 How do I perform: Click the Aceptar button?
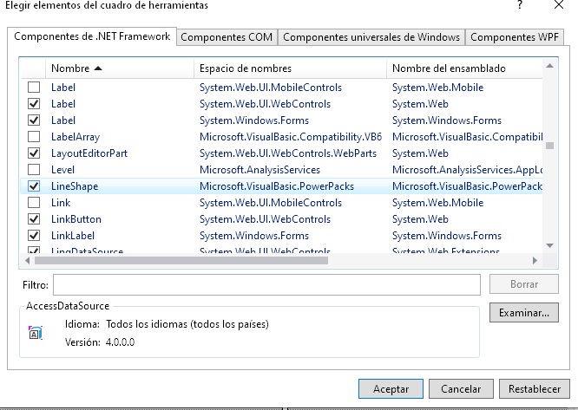(x=391, y=389)
